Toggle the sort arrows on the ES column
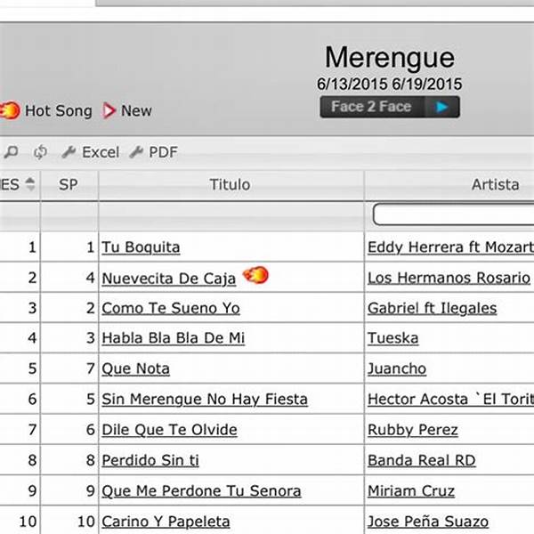This screenshot has width=534, height=534. (x=31, y=184)
